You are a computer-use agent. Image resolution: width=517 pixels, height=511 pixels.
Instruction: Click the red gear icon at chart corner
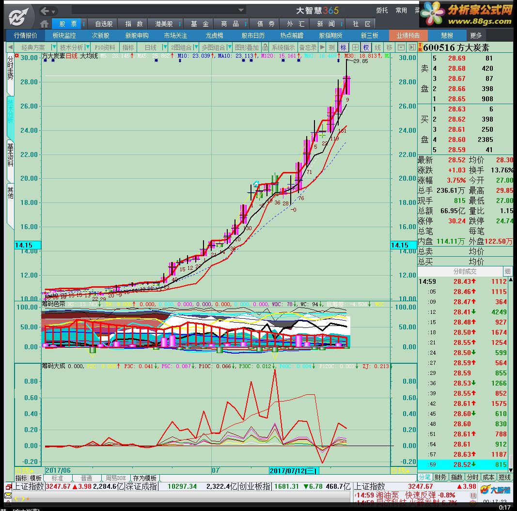click(16, 56)
